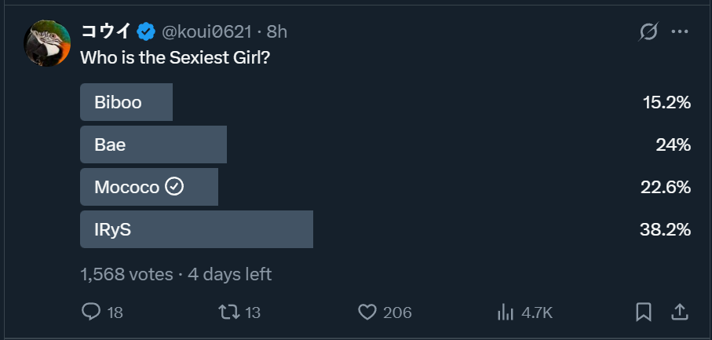Open view analytics bar chart icon

pyautogui.click(x=505, y=312)
